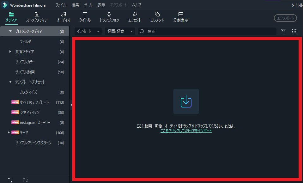Collapse the テンプレートプリセット arrow

pyautogui.click(x=10, y=82)
